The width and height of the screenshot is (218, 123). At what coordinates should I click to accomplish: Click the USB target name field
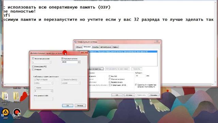click(x=43, y=99)
